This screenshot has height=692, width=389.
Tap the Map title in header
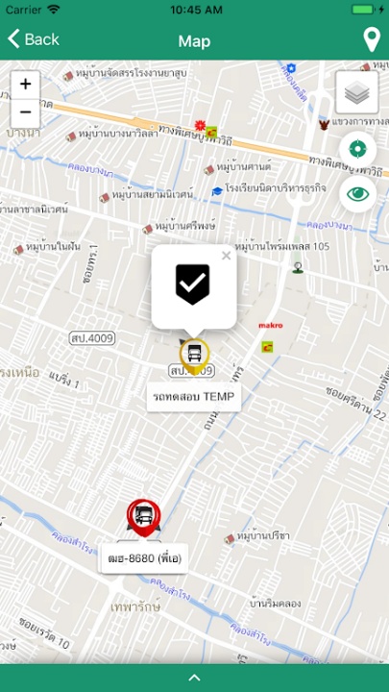tap(194, 41)
